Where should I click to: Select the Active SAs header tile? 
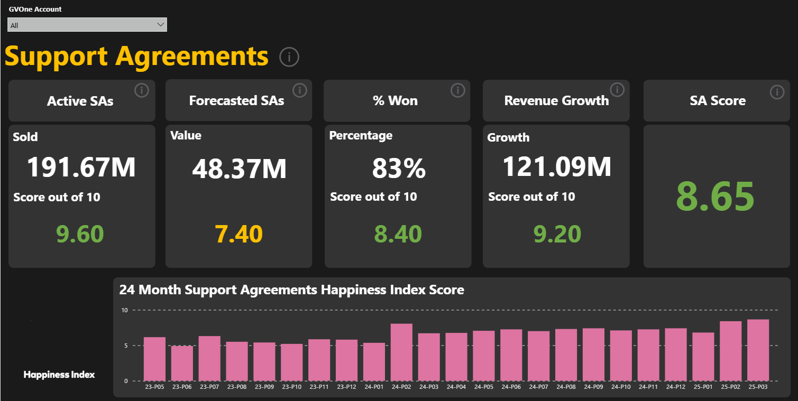pos(82,101)
